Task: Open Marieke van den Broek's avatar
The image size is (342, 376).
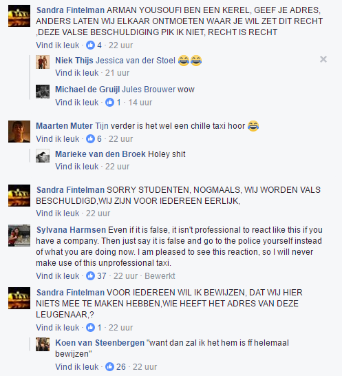Action: pos(43,156)
